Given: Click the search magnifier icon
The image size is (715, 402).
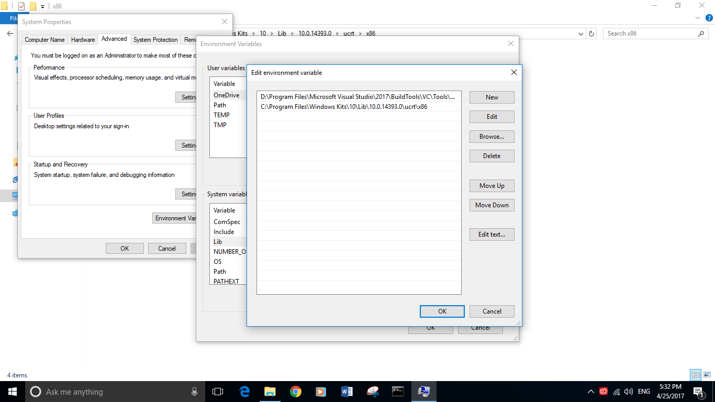Looking at the screenshot, I should click(x=701, y=33).
